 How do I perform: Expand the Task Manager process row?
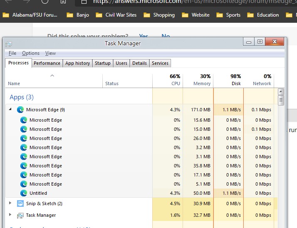pos(10,215)
